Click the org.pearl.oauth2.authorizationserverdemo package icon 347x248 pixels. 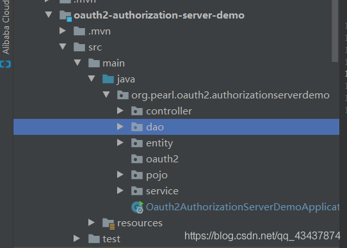(x=122, y=95)
